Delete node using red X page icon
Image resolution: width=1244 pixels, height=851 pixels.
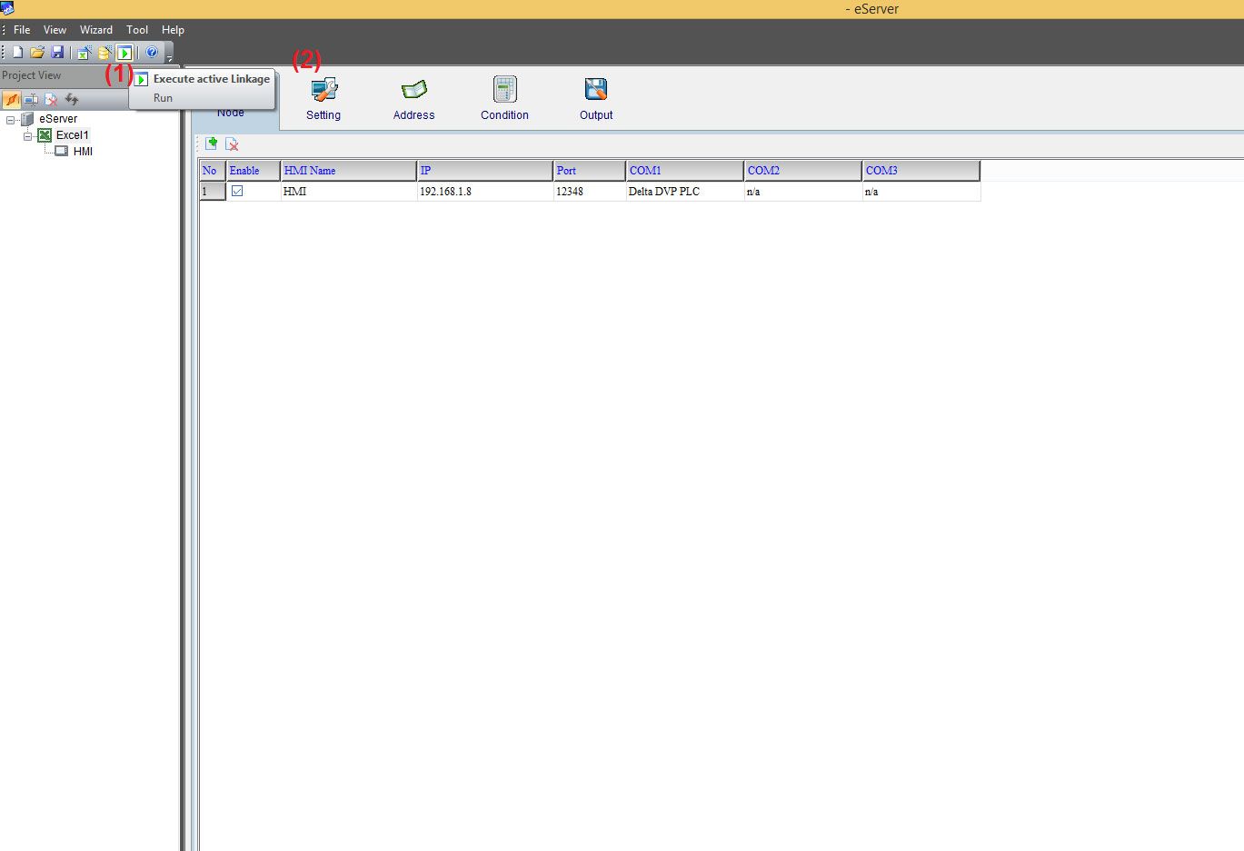pyautogui.click(x=232, y=143)
